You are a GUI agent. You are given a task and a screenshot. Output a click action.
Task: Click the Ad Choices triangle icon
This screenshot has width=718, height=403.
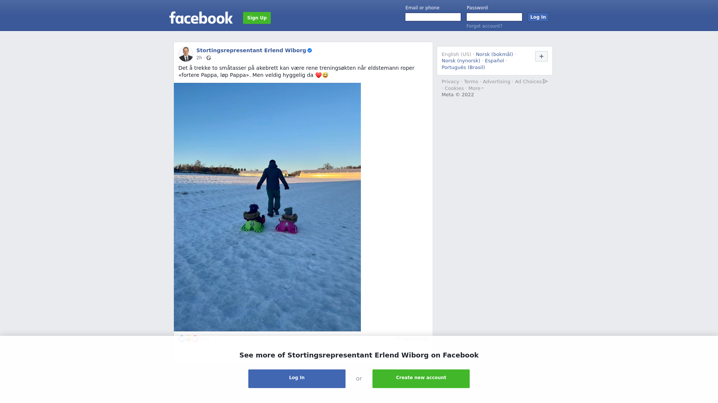point(545,81)
